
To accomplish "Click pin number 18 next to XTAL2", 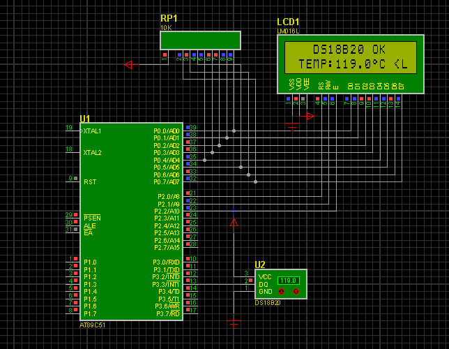I will 69,149.
